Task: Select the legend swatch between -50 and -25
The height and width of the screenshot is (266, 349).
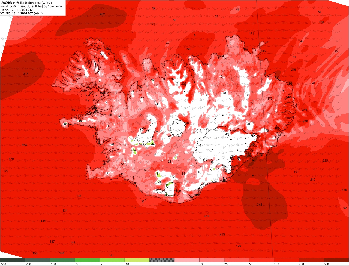Action: point(87,260)
